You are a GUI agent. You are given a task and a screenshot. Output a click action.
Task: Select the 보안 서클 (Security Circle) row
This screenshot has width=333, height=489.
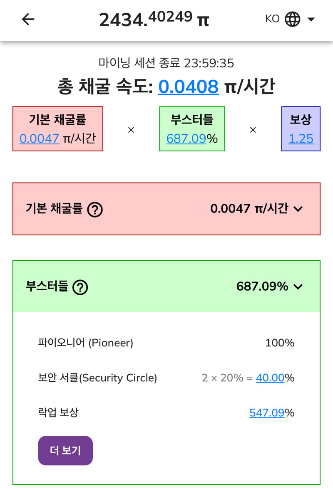pos(166,378)
